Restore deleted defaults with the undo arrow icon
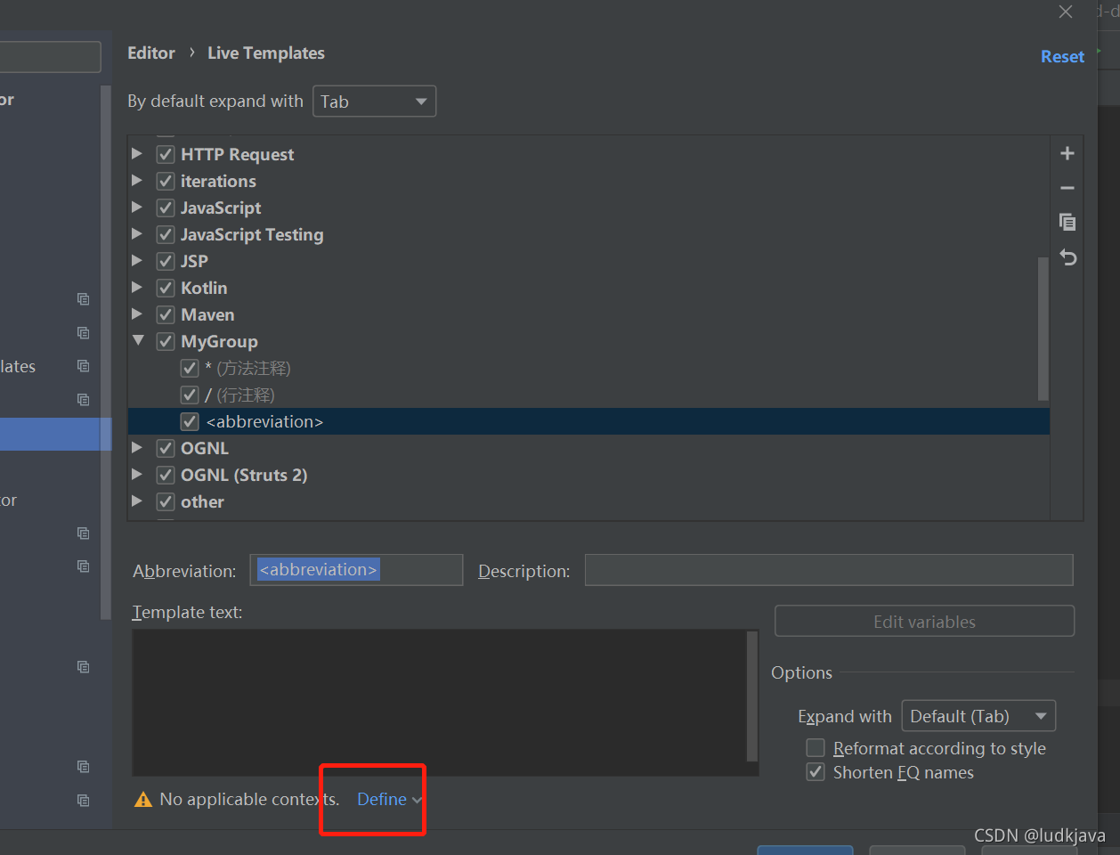 1068,257
